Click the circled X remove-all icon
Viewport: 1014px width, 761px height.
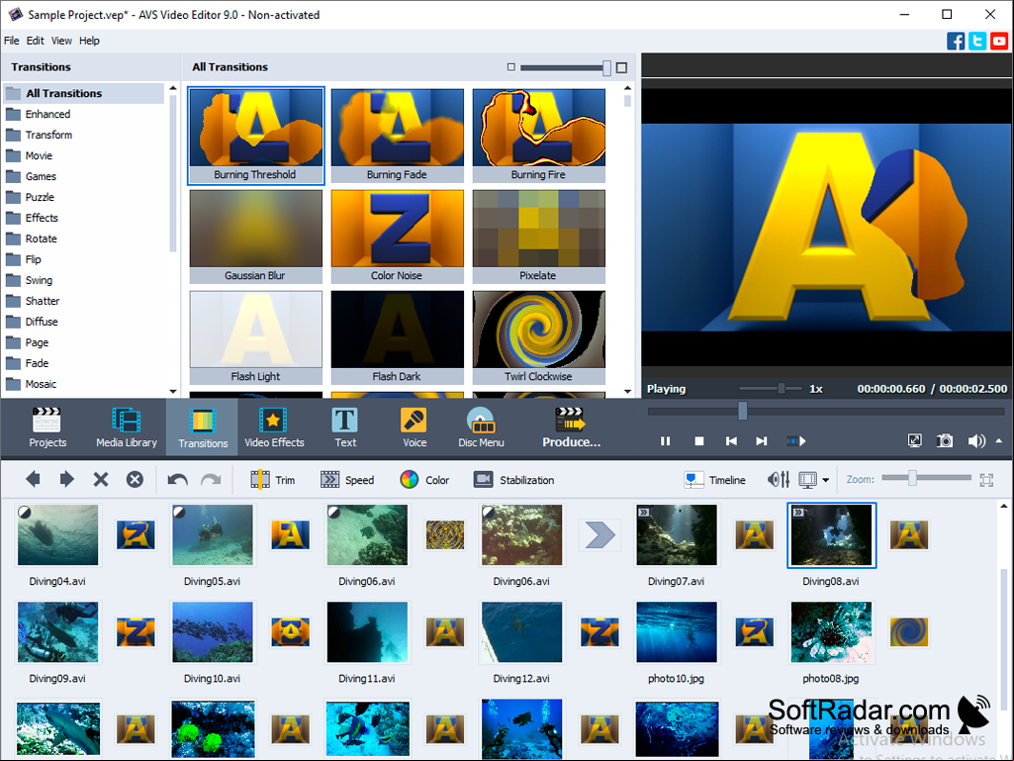pyautogui.click(x=135, y=480)
